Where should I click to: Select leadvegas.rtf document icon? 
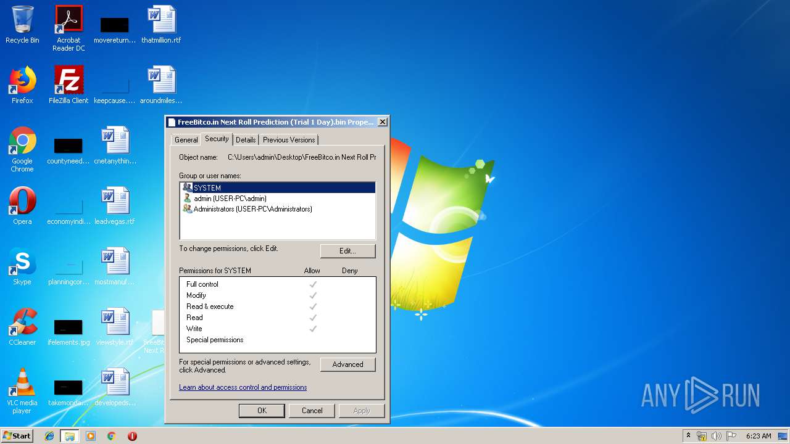(x=115, y=206)
